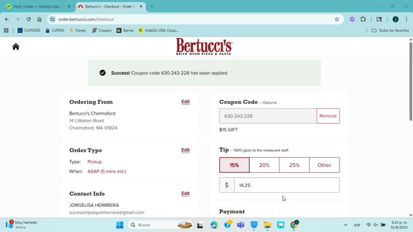This screenshot has height=232, width=413.
Task: Open the purple extension icon
Action: point(352,19)
